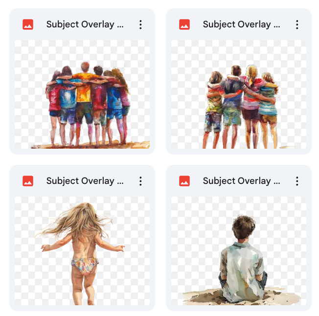319x316 pixels.
Task: Open thumbnail of four kids with arms around
Action: [239, 94]
